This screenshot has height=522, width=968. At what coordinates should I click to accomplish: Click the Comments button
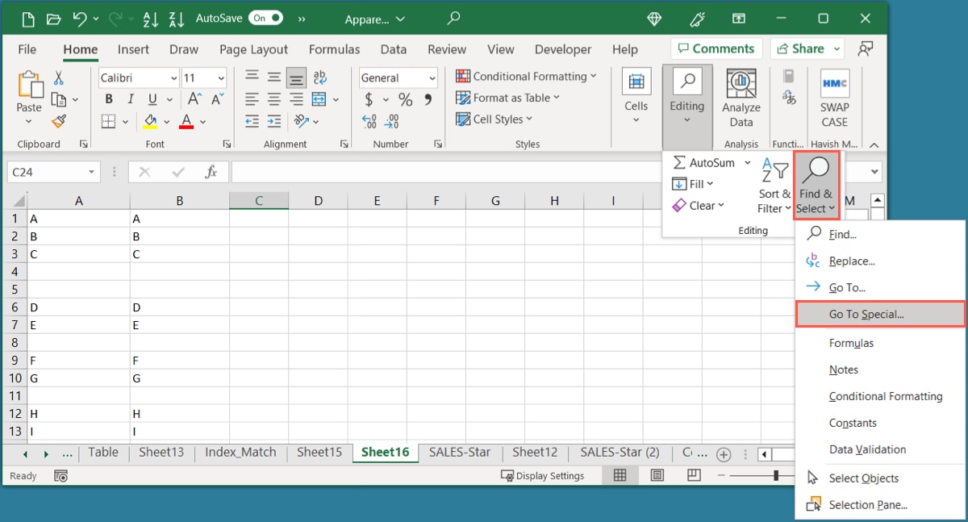coord(716,48)
